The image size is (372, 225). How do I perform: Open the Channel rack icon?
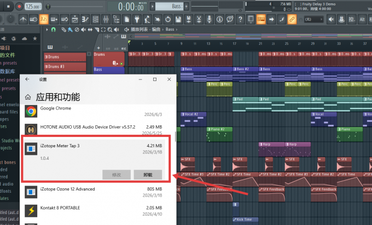[x=96, y=20]
